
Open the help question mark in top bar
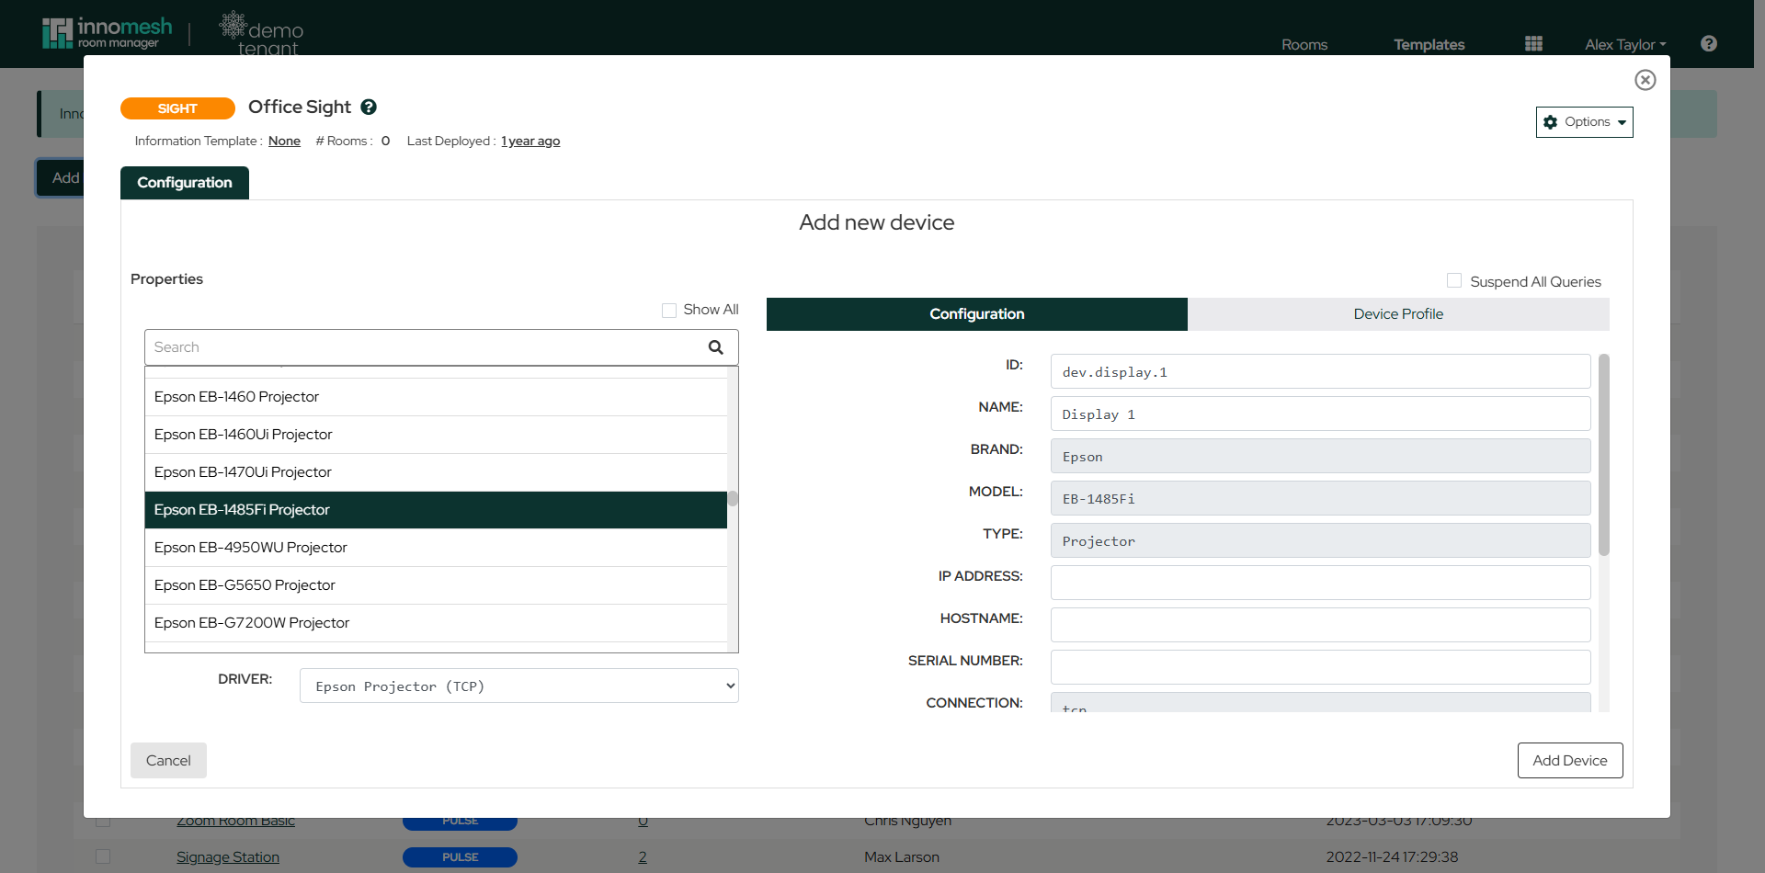pyautogui.click(x=1709, y=43)
